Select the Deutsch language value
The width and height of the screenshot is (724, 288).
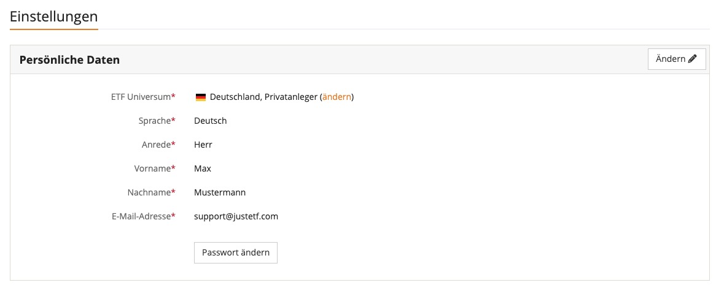tap(211, 121)
